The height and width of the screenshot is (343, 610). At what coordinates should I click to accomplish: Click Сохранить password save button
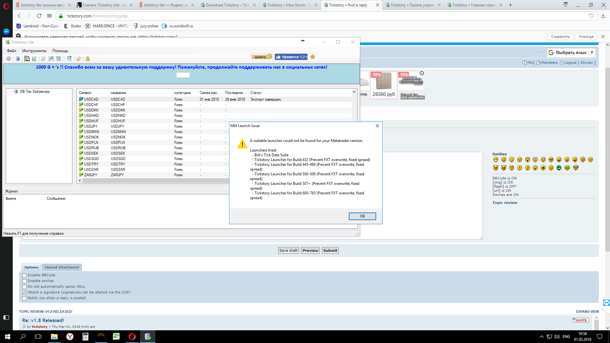[x=560, y=37]
